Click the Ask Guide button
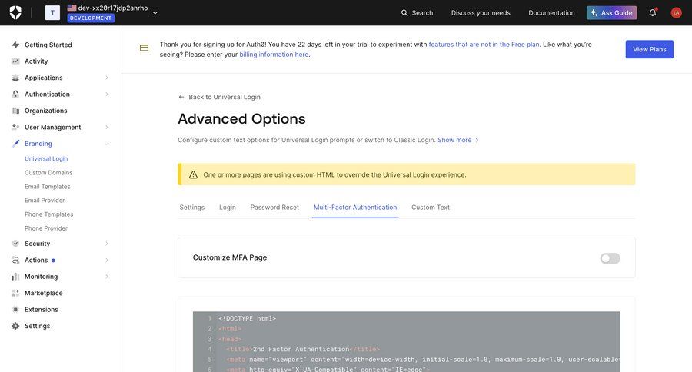The width and height of the screenshot is (692, 372). click(612, 13)
